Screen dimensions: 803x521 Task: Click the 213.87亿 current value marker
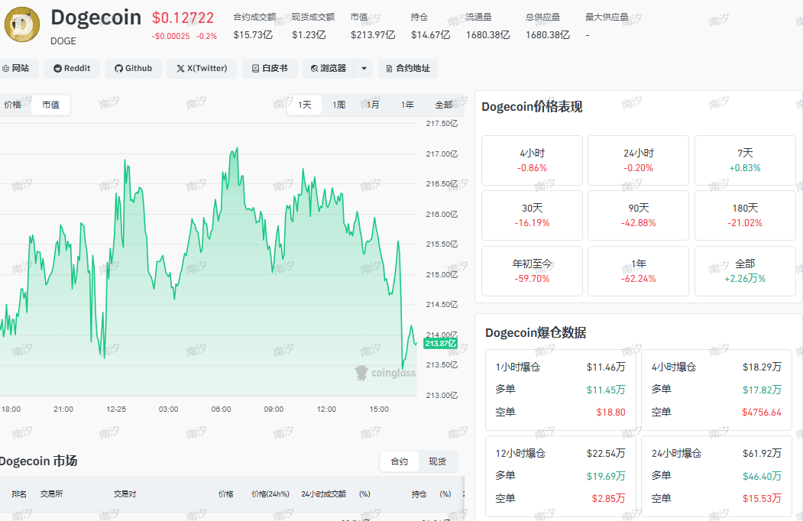(440, 343)
